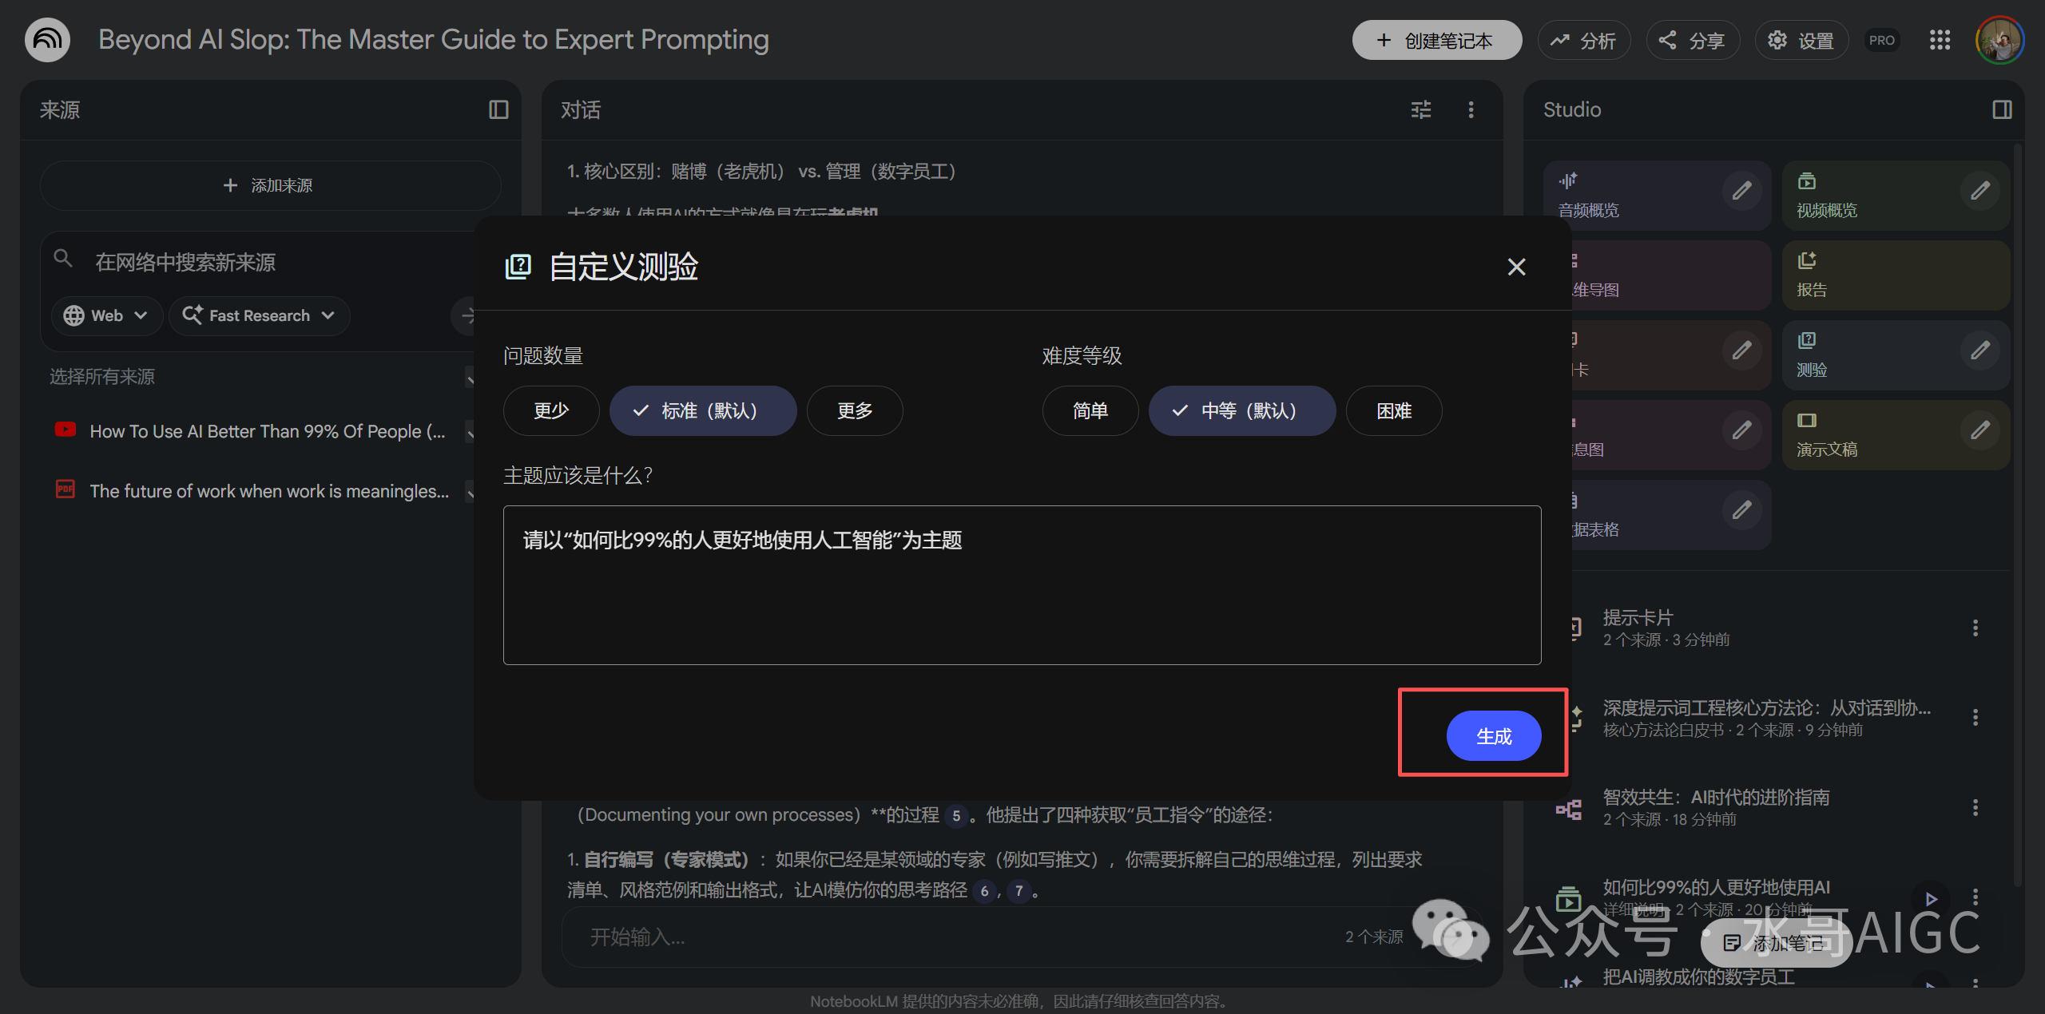Click the 创建笔记本 button
Image resolution: width=2045 pixels, height=1014 pixels.
[1436, 40]
